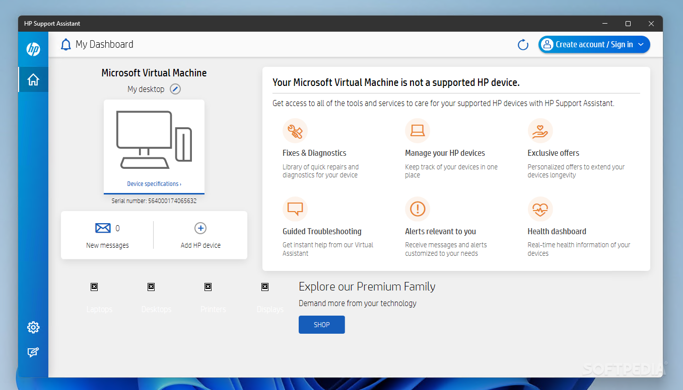Click the Fixes & Diagnostics wrench icon
Viewport: 683px width, 390px height.
[295, 131]
